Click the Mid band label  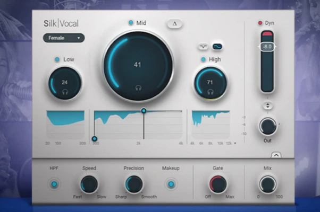click(141, 23)
